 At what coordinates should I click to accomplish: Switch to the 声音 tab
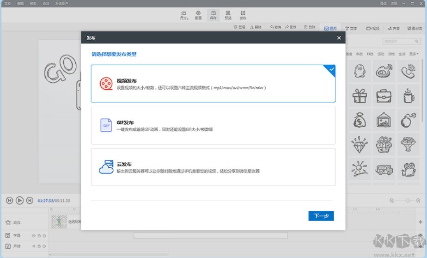click(x=394, y=28)
